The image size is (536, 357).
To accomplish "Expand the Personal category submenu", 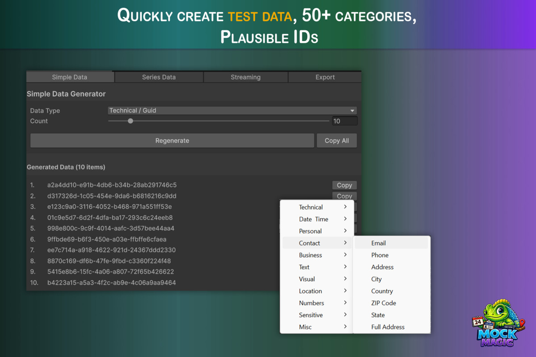I will [x=317, y=231].
